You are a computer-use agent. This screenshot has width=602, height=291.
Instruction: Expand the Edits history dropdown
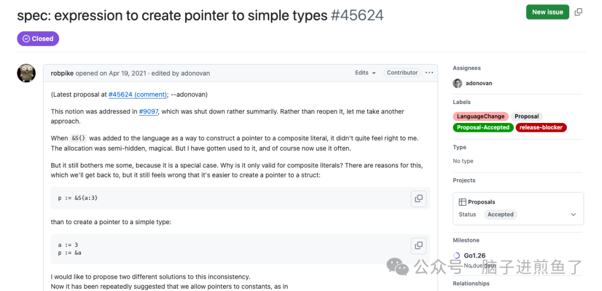[x=365, y=73]
